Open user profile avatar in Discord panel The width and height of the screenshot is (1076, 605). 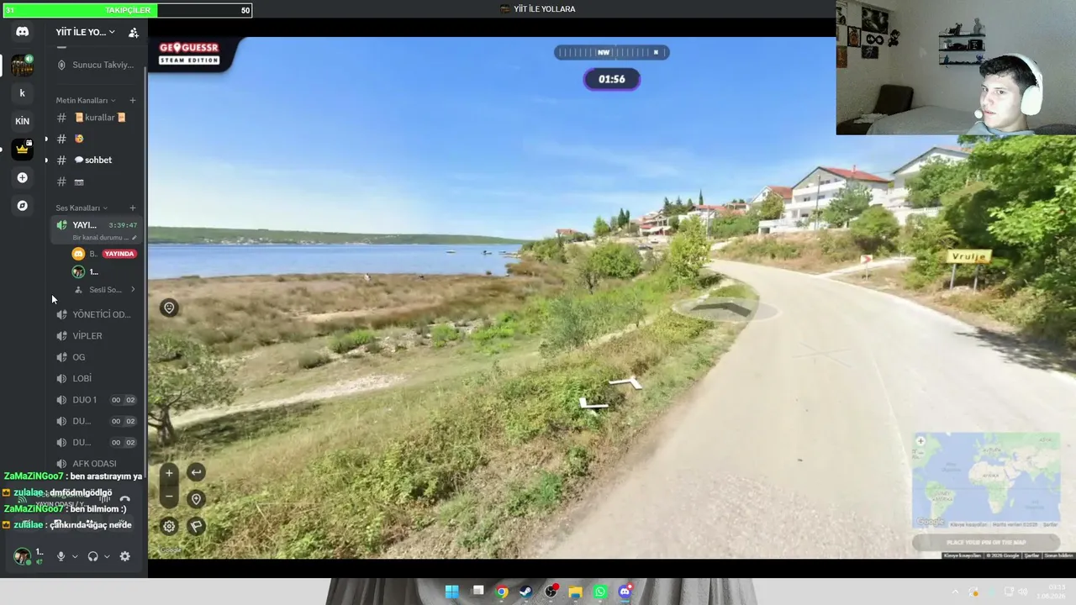point(22,556)
